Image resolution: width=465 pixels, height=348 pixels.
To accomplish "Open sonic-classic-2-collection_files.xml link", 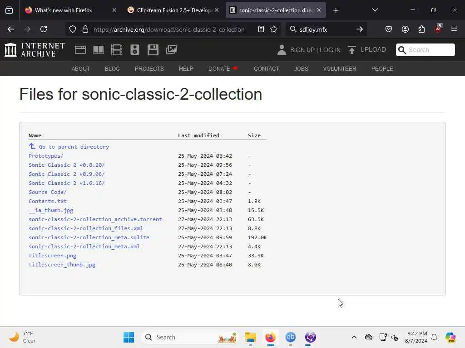I will tap(86, 228).
